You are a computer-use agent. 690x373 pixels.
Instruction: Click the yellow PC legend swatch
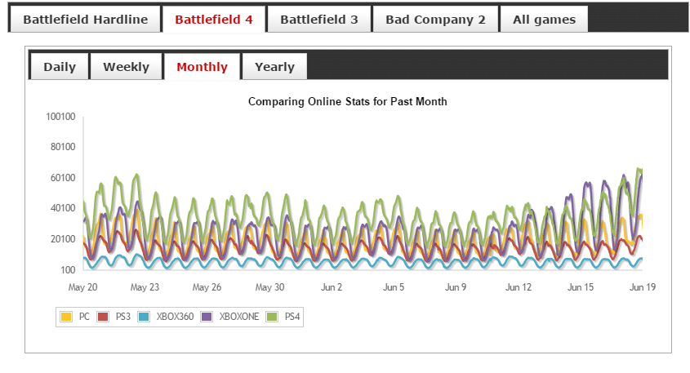pyautogui.click(x=66, y=316)
